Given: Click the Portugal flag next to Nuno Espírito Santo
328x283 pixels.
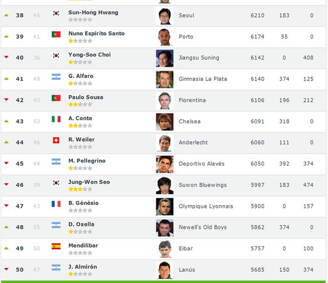Looking at the screenshot, I should (x=56, y=35).
